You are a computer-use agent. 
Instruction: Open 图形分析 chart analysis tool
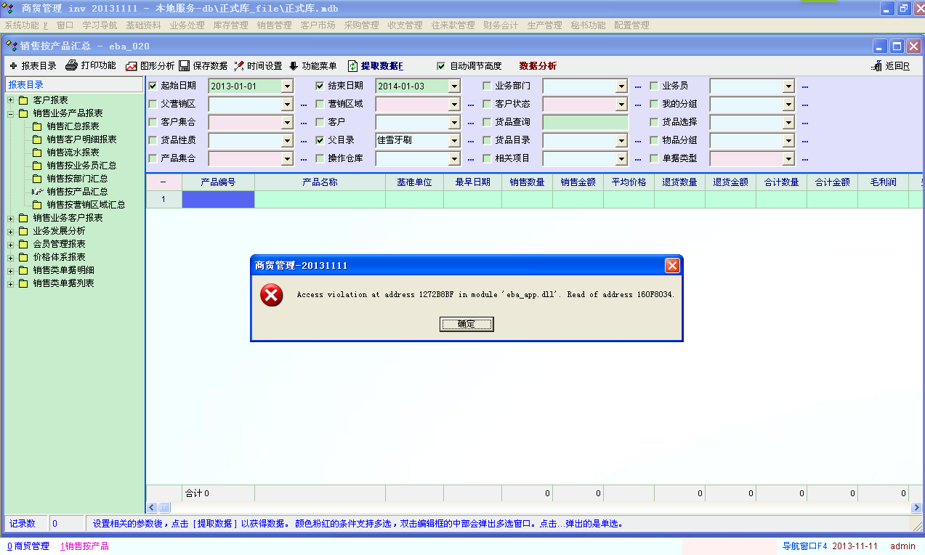coord(132,66)
